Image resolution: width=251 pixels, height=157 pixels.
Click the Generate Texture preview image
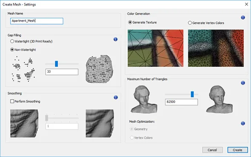point(155,48)
